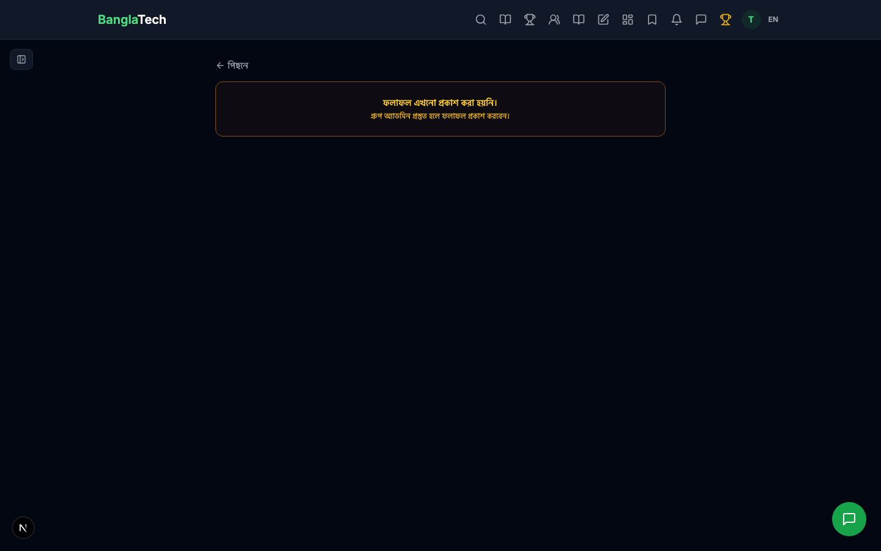Open search from the top navbar
This screenshot has height=551, width=881.
481,20
